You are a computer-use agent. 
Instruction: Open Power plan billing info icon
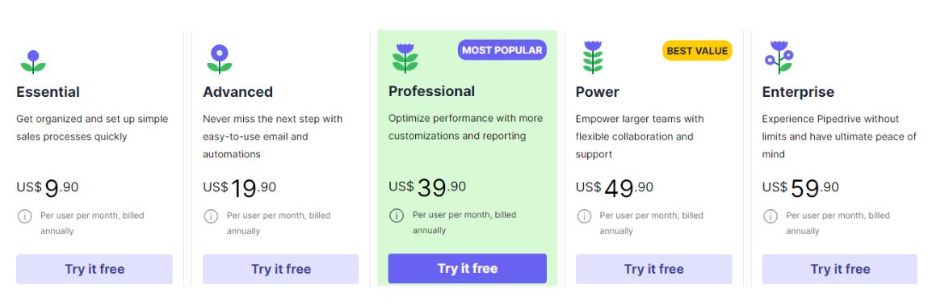584,216
